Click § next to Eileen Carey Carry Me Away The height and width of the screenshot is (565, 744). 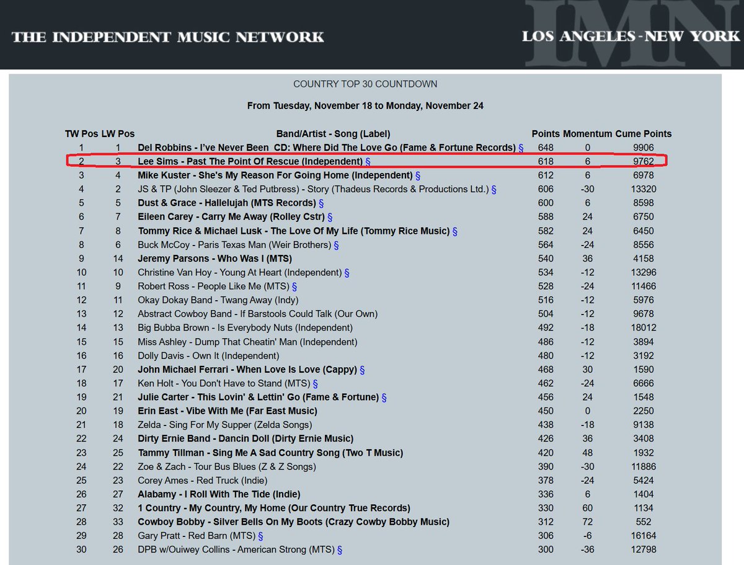pos(330,217)
